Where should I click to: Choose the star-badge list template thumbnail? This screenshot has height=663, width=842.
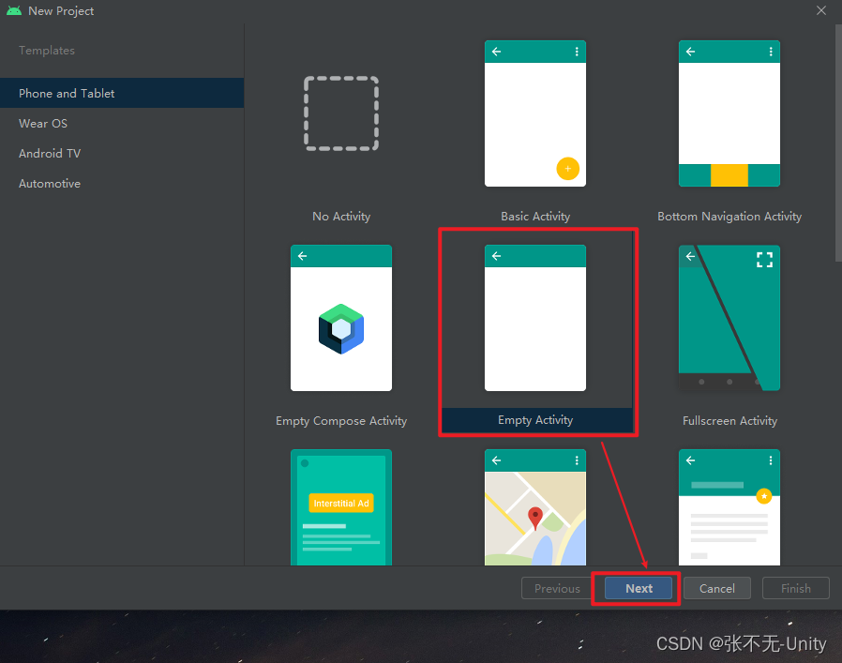coord(729,507)
